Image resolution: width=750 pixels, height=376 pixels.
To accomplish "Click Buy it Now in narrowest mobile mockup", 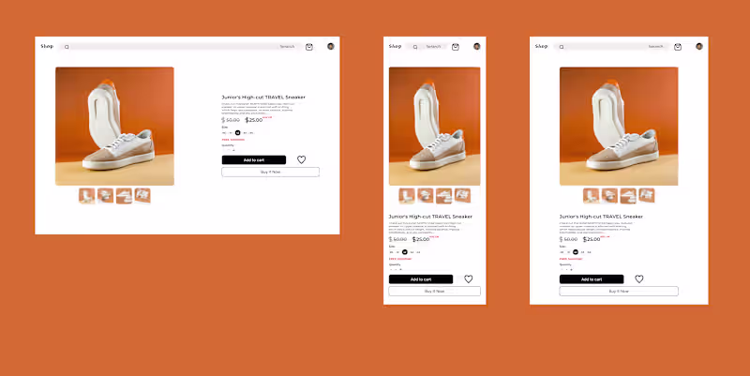I will 434,291.
